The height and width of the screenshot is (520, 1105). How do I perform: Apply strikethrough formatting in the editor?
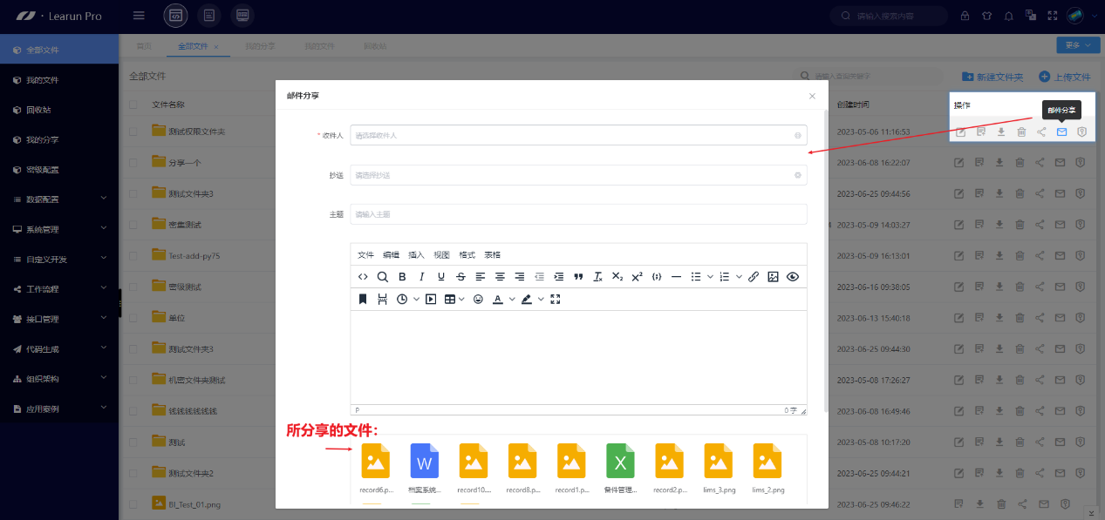point(460,277)
